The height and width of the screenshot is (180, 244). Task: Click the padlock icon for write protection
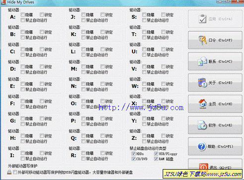[x=9, y=173]
